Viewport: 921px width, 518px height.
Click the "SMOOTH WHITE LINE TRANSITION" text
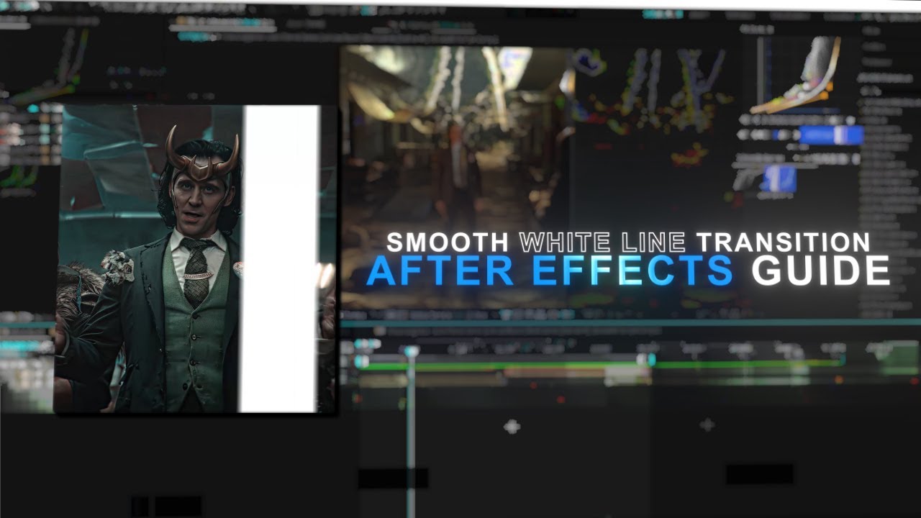[628, 242]
